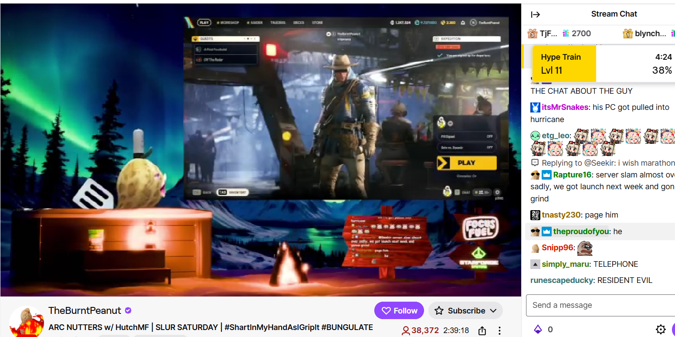
Task: Click the viewer count 38,372
Action: tap(420, 330)
